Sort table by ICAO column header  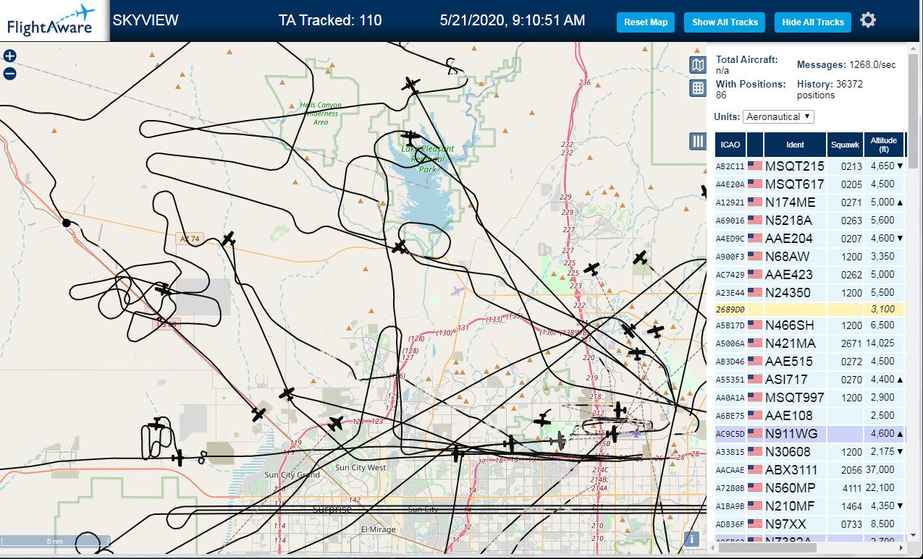click(x=730, y=145)
